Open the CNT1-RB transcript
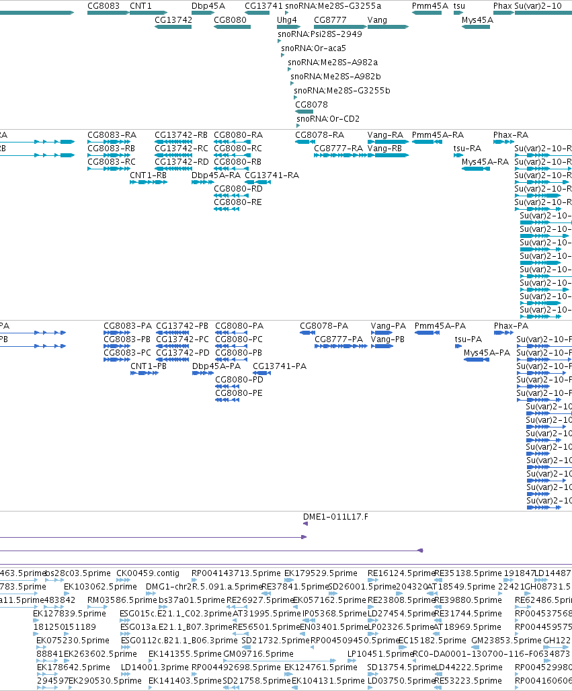This screenshot has height=691, width=572. point(149,182)
